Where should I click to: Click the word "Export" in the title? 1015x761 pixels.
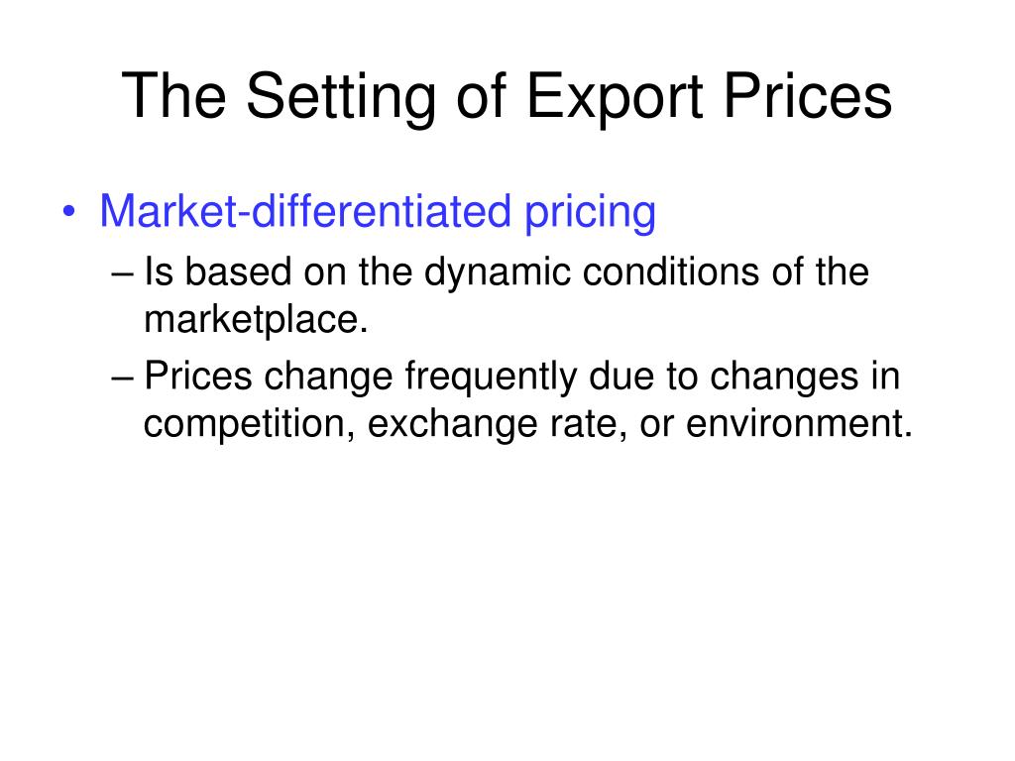[615, 96]
